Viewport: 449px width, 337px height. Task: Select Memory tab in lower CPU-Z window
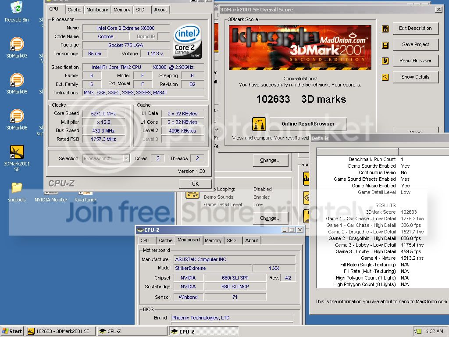tap(213, 241)
